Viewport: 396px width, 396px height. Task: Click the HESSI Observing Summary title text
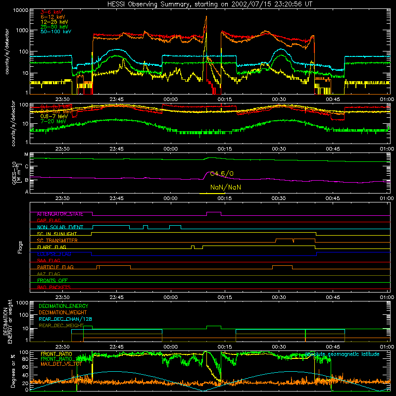click(209, 4)
